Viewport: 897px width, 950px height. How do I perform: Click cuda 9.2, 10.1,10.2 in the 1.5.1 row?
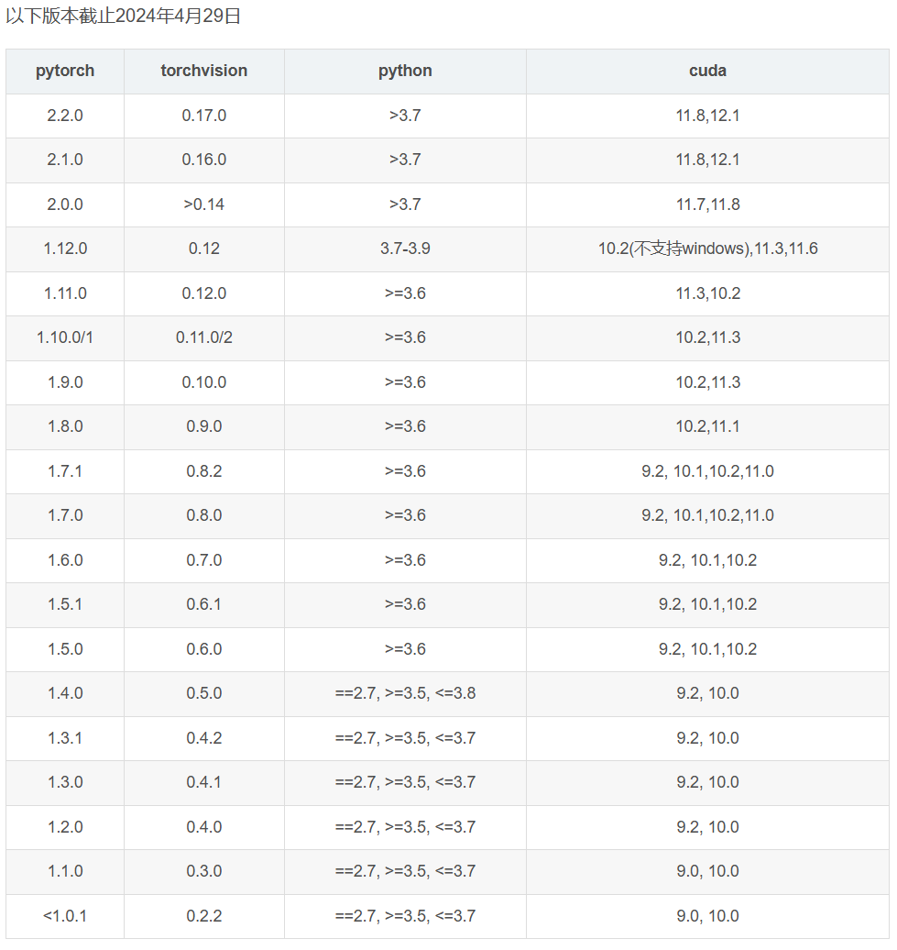(x=707, y=604)
